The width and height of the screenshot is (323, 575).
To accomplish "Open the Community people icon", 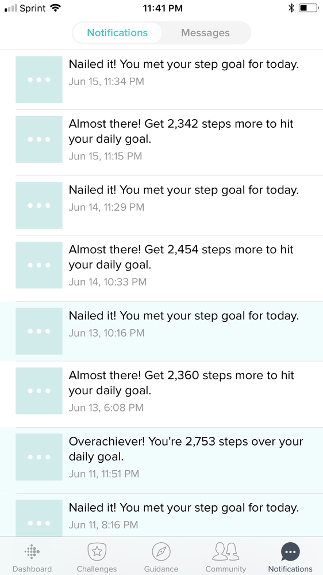I will click(226, 551).
